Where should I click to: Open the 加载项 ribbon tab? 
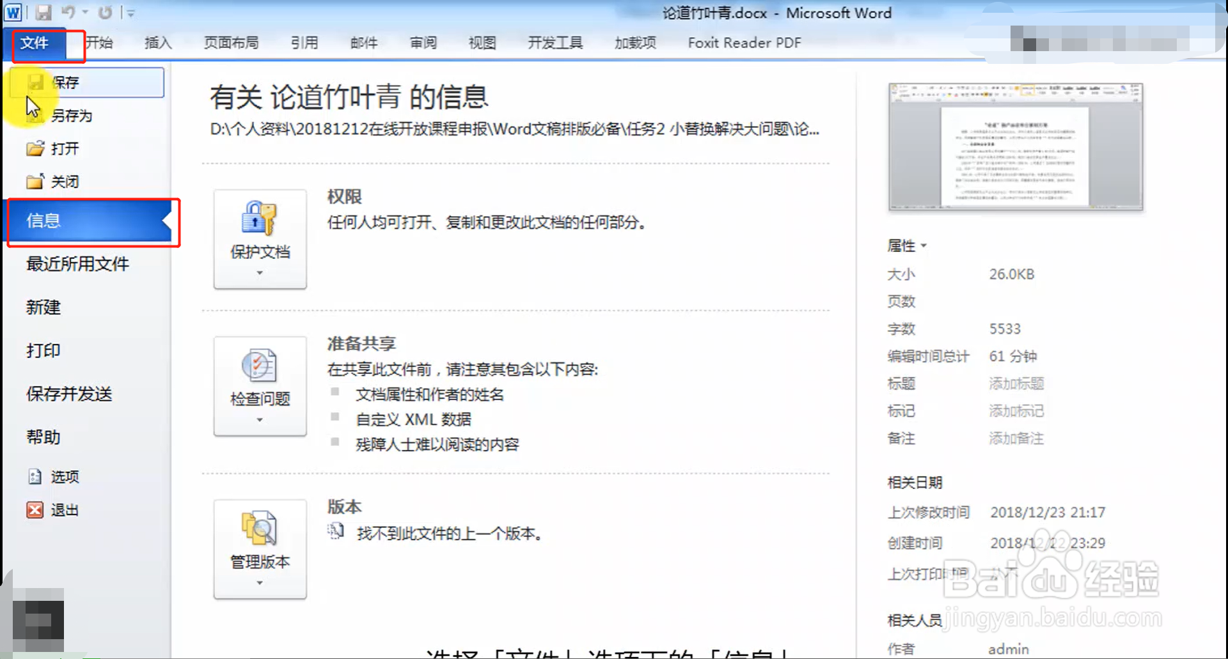[635, 43]
